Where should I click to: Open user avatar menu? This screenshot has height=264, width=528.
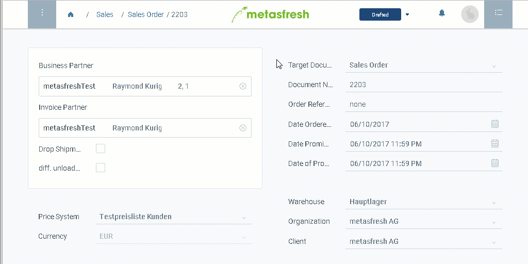470,14
